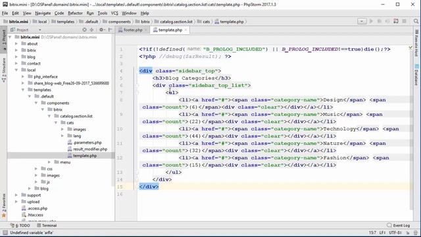Open the Project panel settings gear
The width and height of the screenshot is (421, 237).
click(x=102, y=30)
